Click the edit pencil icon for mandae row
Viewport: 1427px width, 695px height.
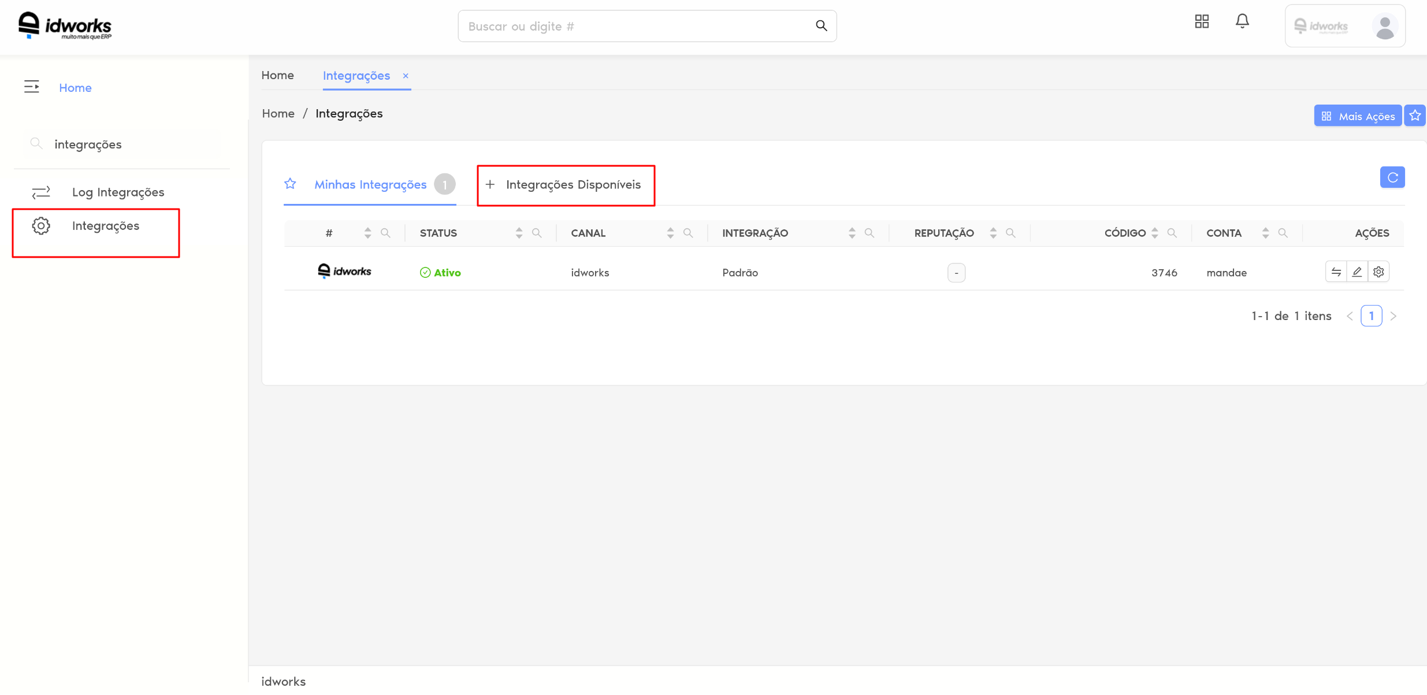click(x=1357, y=272)
